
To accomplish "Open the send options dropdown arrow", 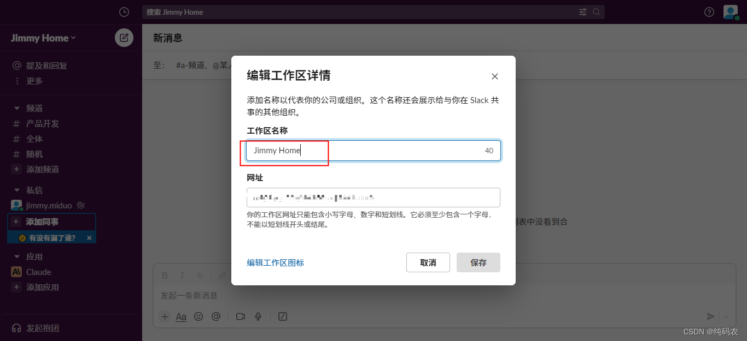I will tap(727, 316).
